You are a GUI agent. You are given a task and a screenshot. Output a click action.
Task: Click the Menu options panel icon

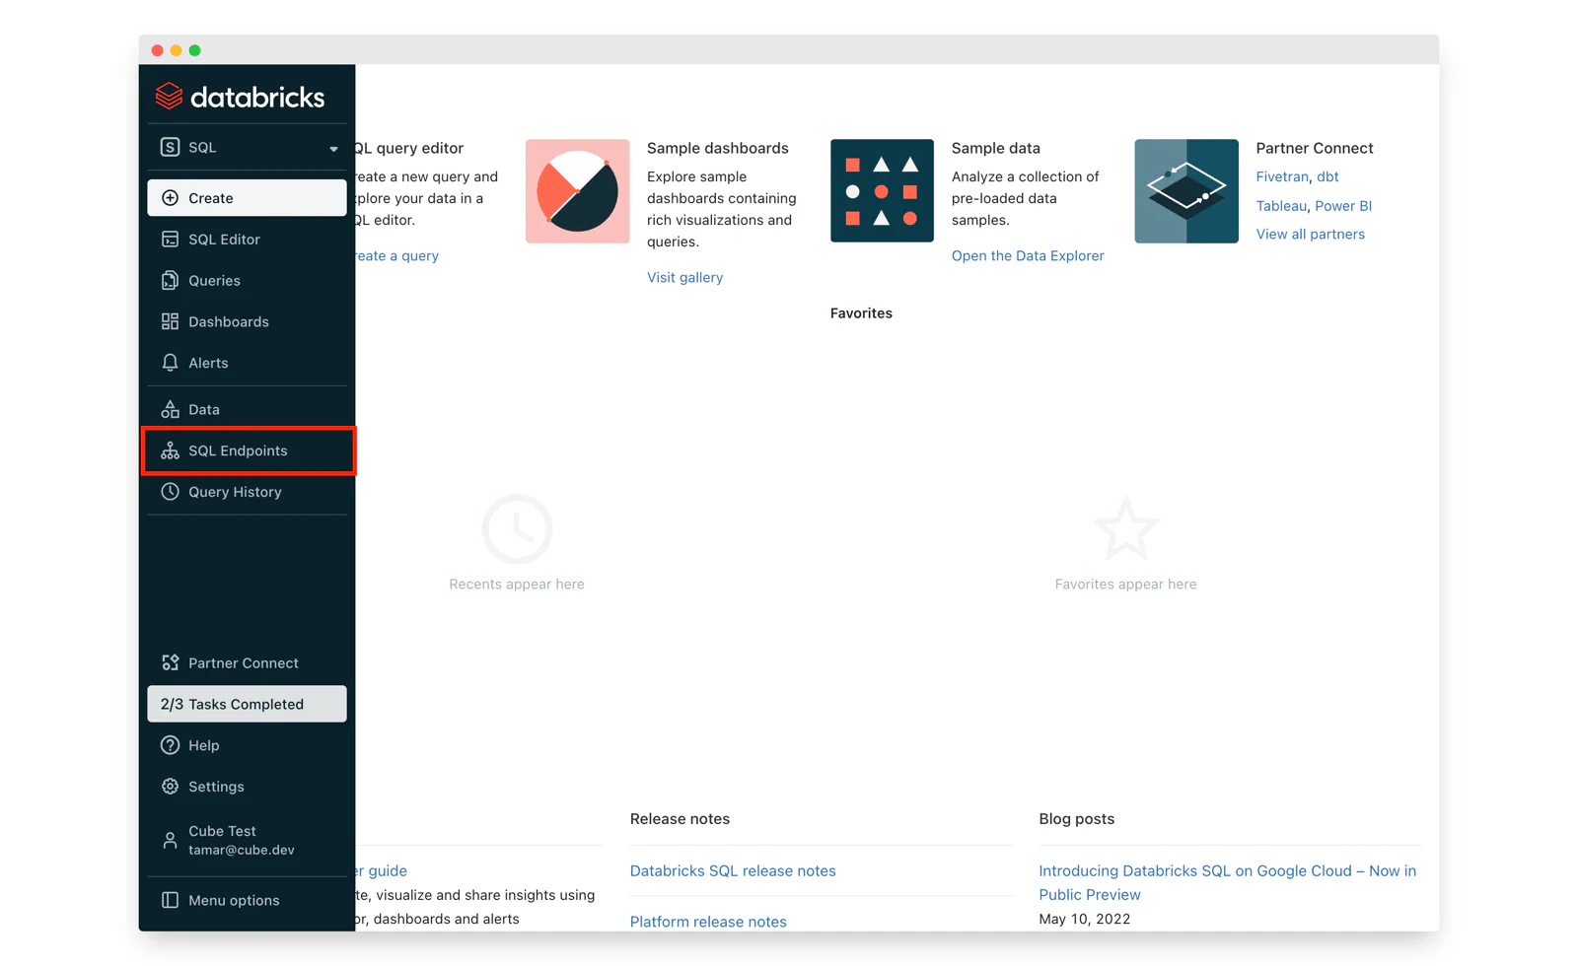click(x=170, y=900)
